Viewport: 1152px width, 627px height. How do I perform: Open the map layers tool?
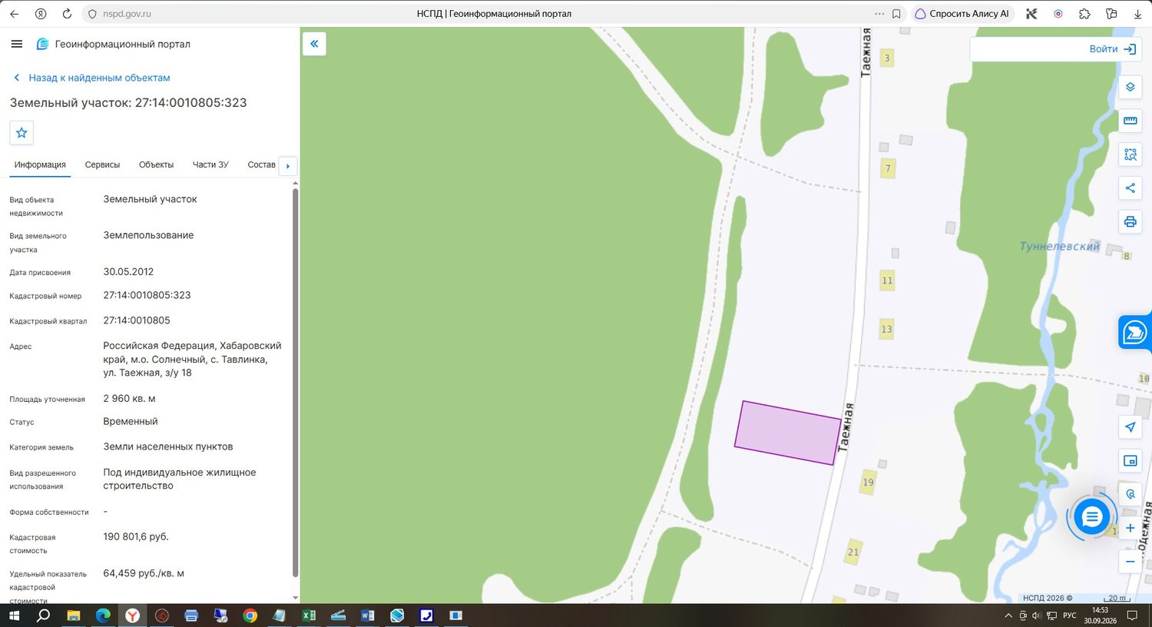click(1130, 87)
